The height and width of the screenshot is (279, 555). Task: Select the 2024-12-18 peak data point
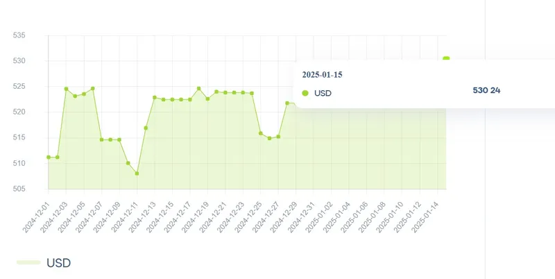click(198, 88)
